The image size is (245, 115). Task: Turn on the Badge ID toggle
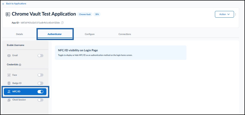(41, 83)
